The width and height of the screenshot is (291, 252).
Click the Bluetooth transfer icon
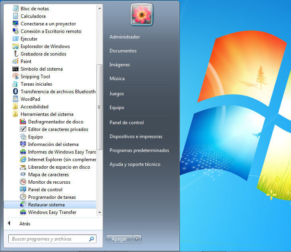click(x=15, y=92)
